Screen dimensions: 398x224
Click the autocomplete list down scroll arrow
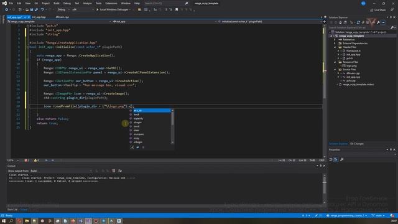[173, 142]
